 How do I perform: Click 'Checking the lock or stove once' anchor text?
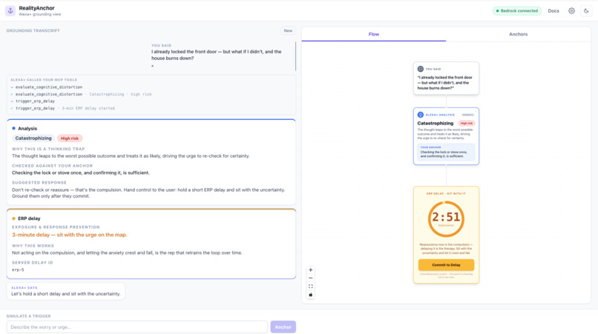pyautogui.click(x=80, y=173)
